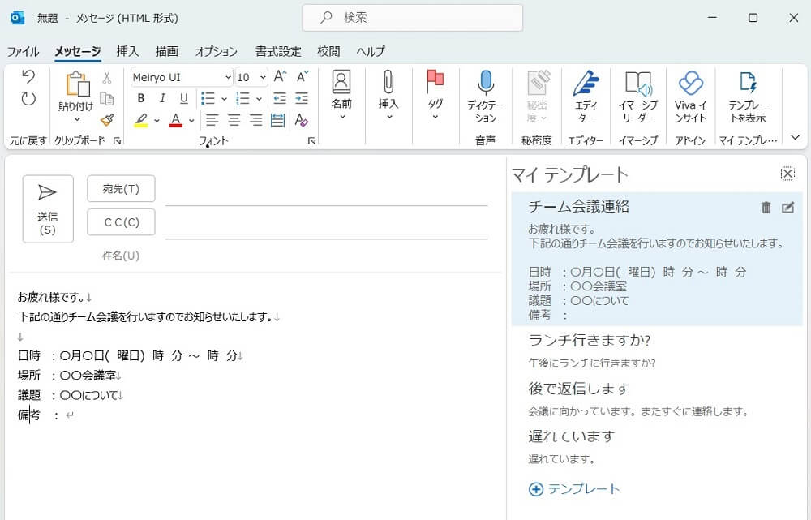Switch to the 挿入 ribbon tab
The width and height of the screenshot is (811, 520).
127,51
